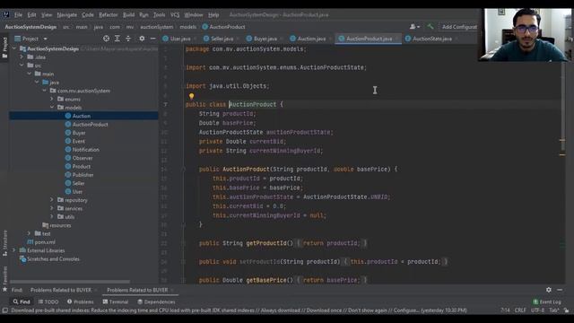
Task: Expand the utils package
Action: click(52, 217)
